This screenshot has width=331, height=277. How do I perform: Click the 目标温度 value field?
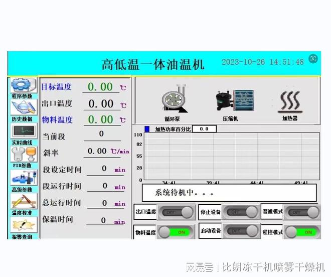click(x=101, y=87)
